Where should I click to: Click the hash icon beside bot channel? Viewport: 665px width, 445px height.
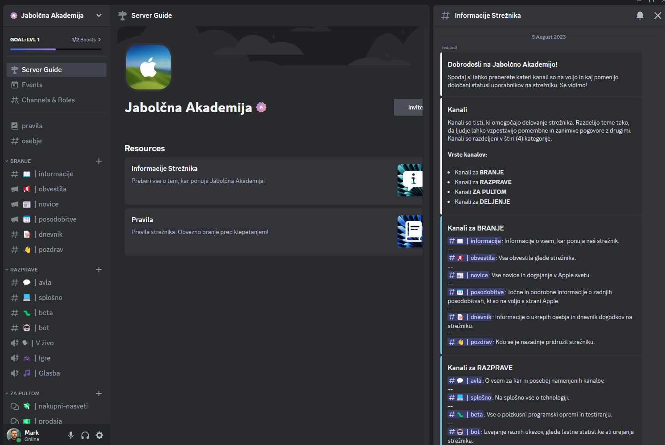(15, 328)
